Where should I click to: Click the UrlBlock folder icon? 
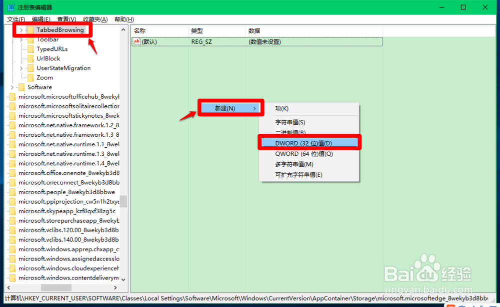click(x=30, y=58)
